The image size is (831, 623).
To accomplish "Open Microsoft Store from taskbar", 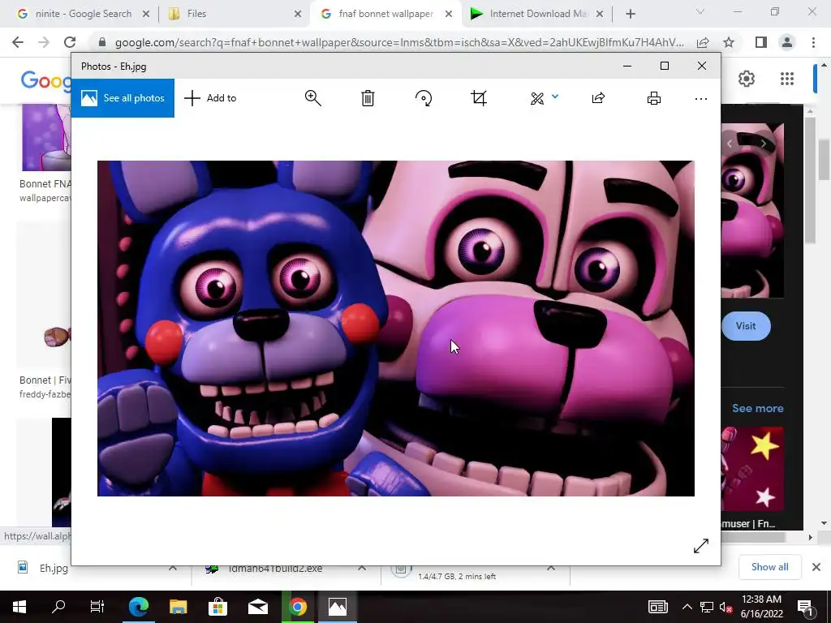I will [x=217, y=607].
